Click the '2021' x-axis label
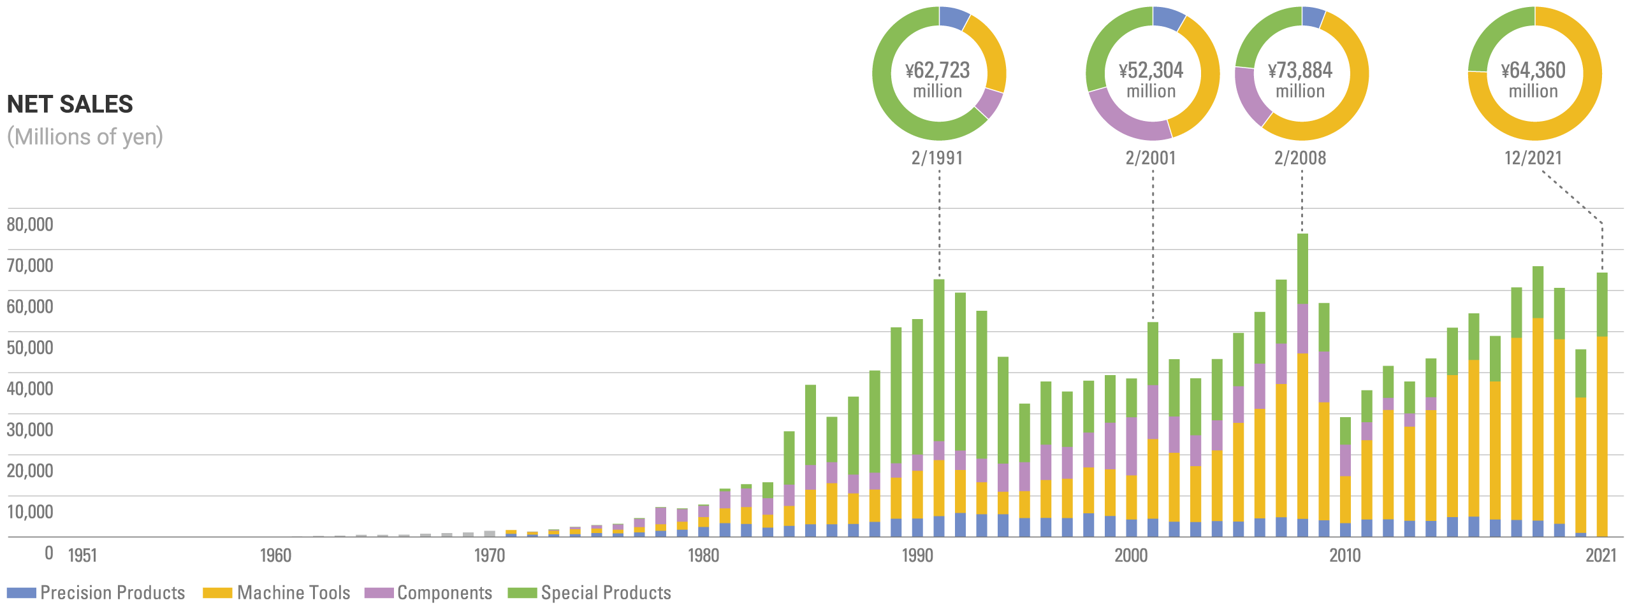 [1601, 555]
